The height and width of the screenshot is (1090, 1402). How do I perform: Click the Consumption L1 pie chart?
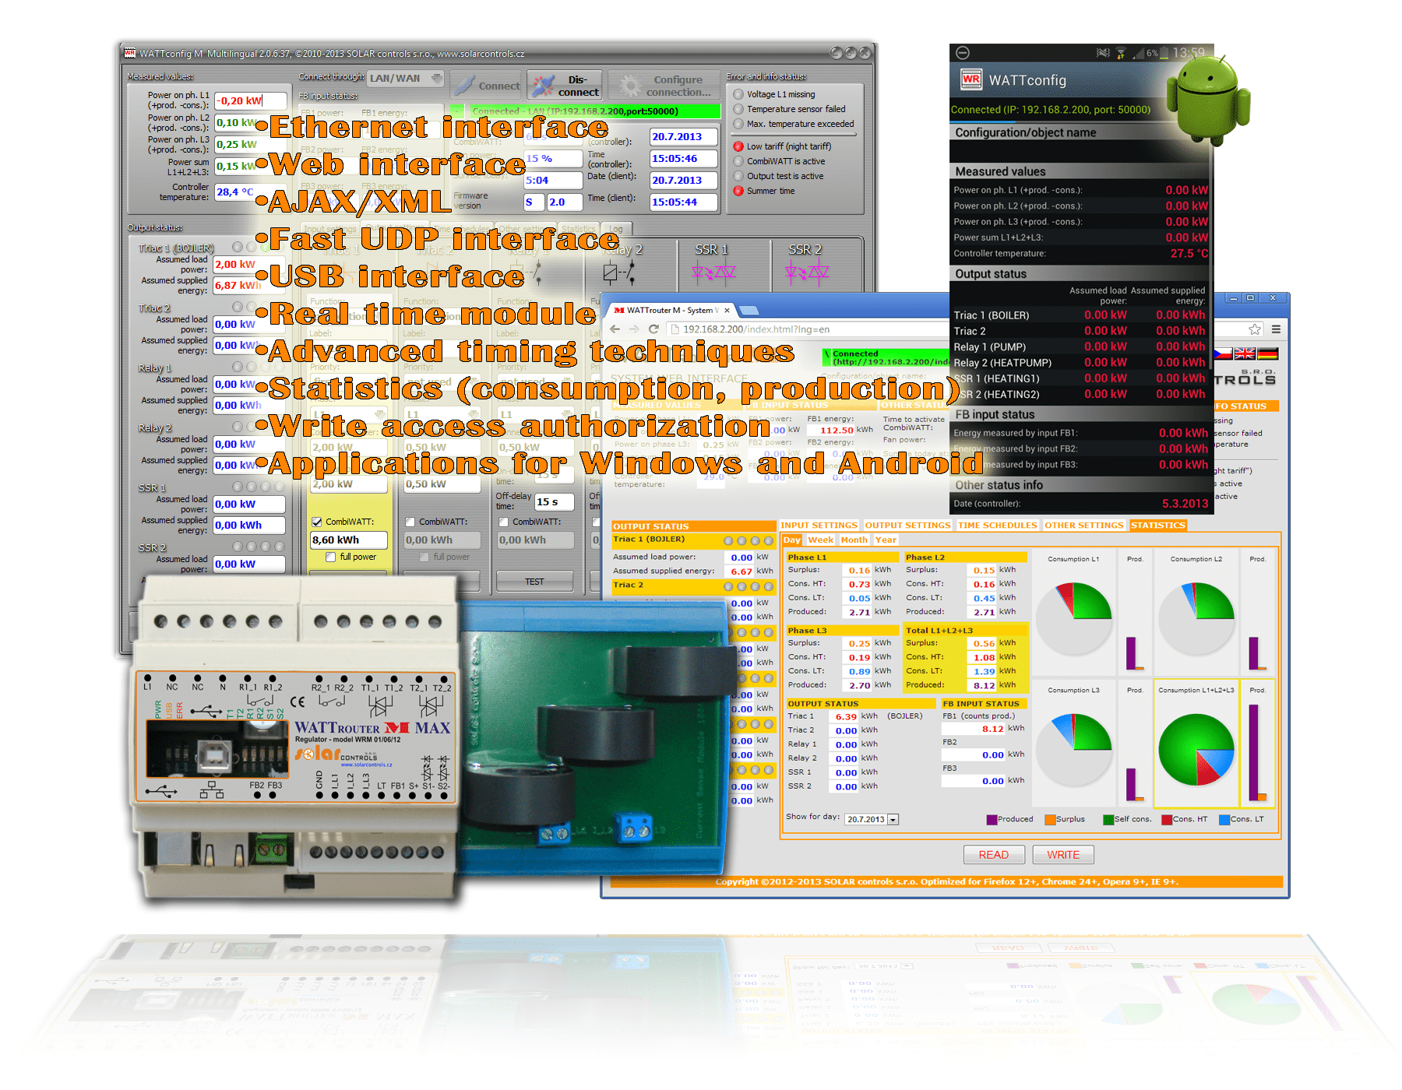pos(1073,619)
